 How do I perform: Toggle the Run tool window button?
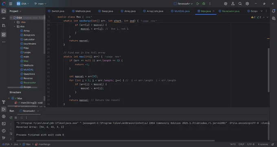[x=4, y=110]
